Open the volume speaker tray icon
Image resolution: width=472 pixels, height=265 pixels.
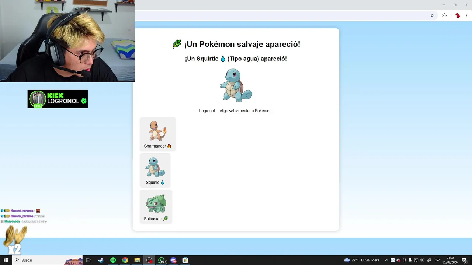(422, 260)
